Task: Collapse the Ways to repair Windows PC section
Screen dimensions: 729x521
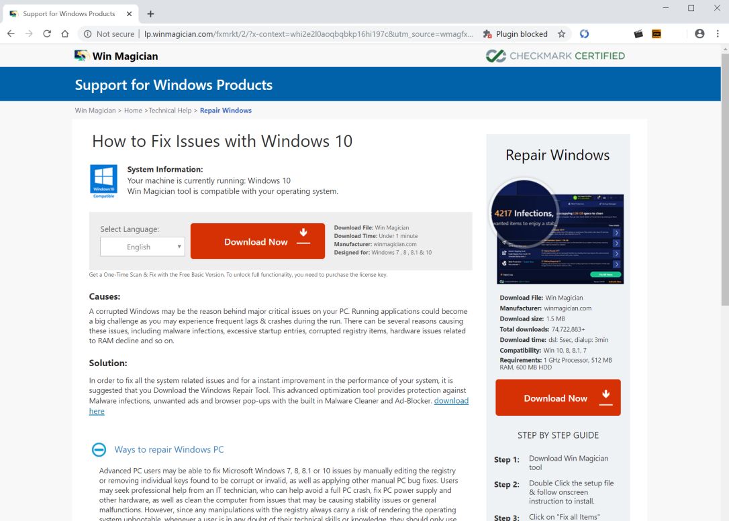Action: [x=99, y=449]
